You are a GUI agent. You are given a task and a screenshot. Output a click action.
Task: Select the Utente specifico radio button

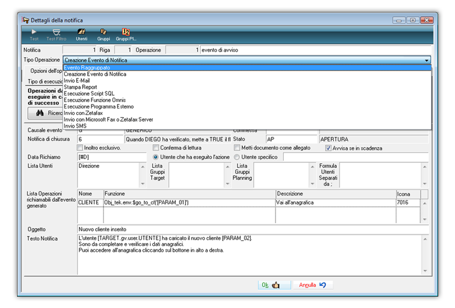click(x=237, y=157)
